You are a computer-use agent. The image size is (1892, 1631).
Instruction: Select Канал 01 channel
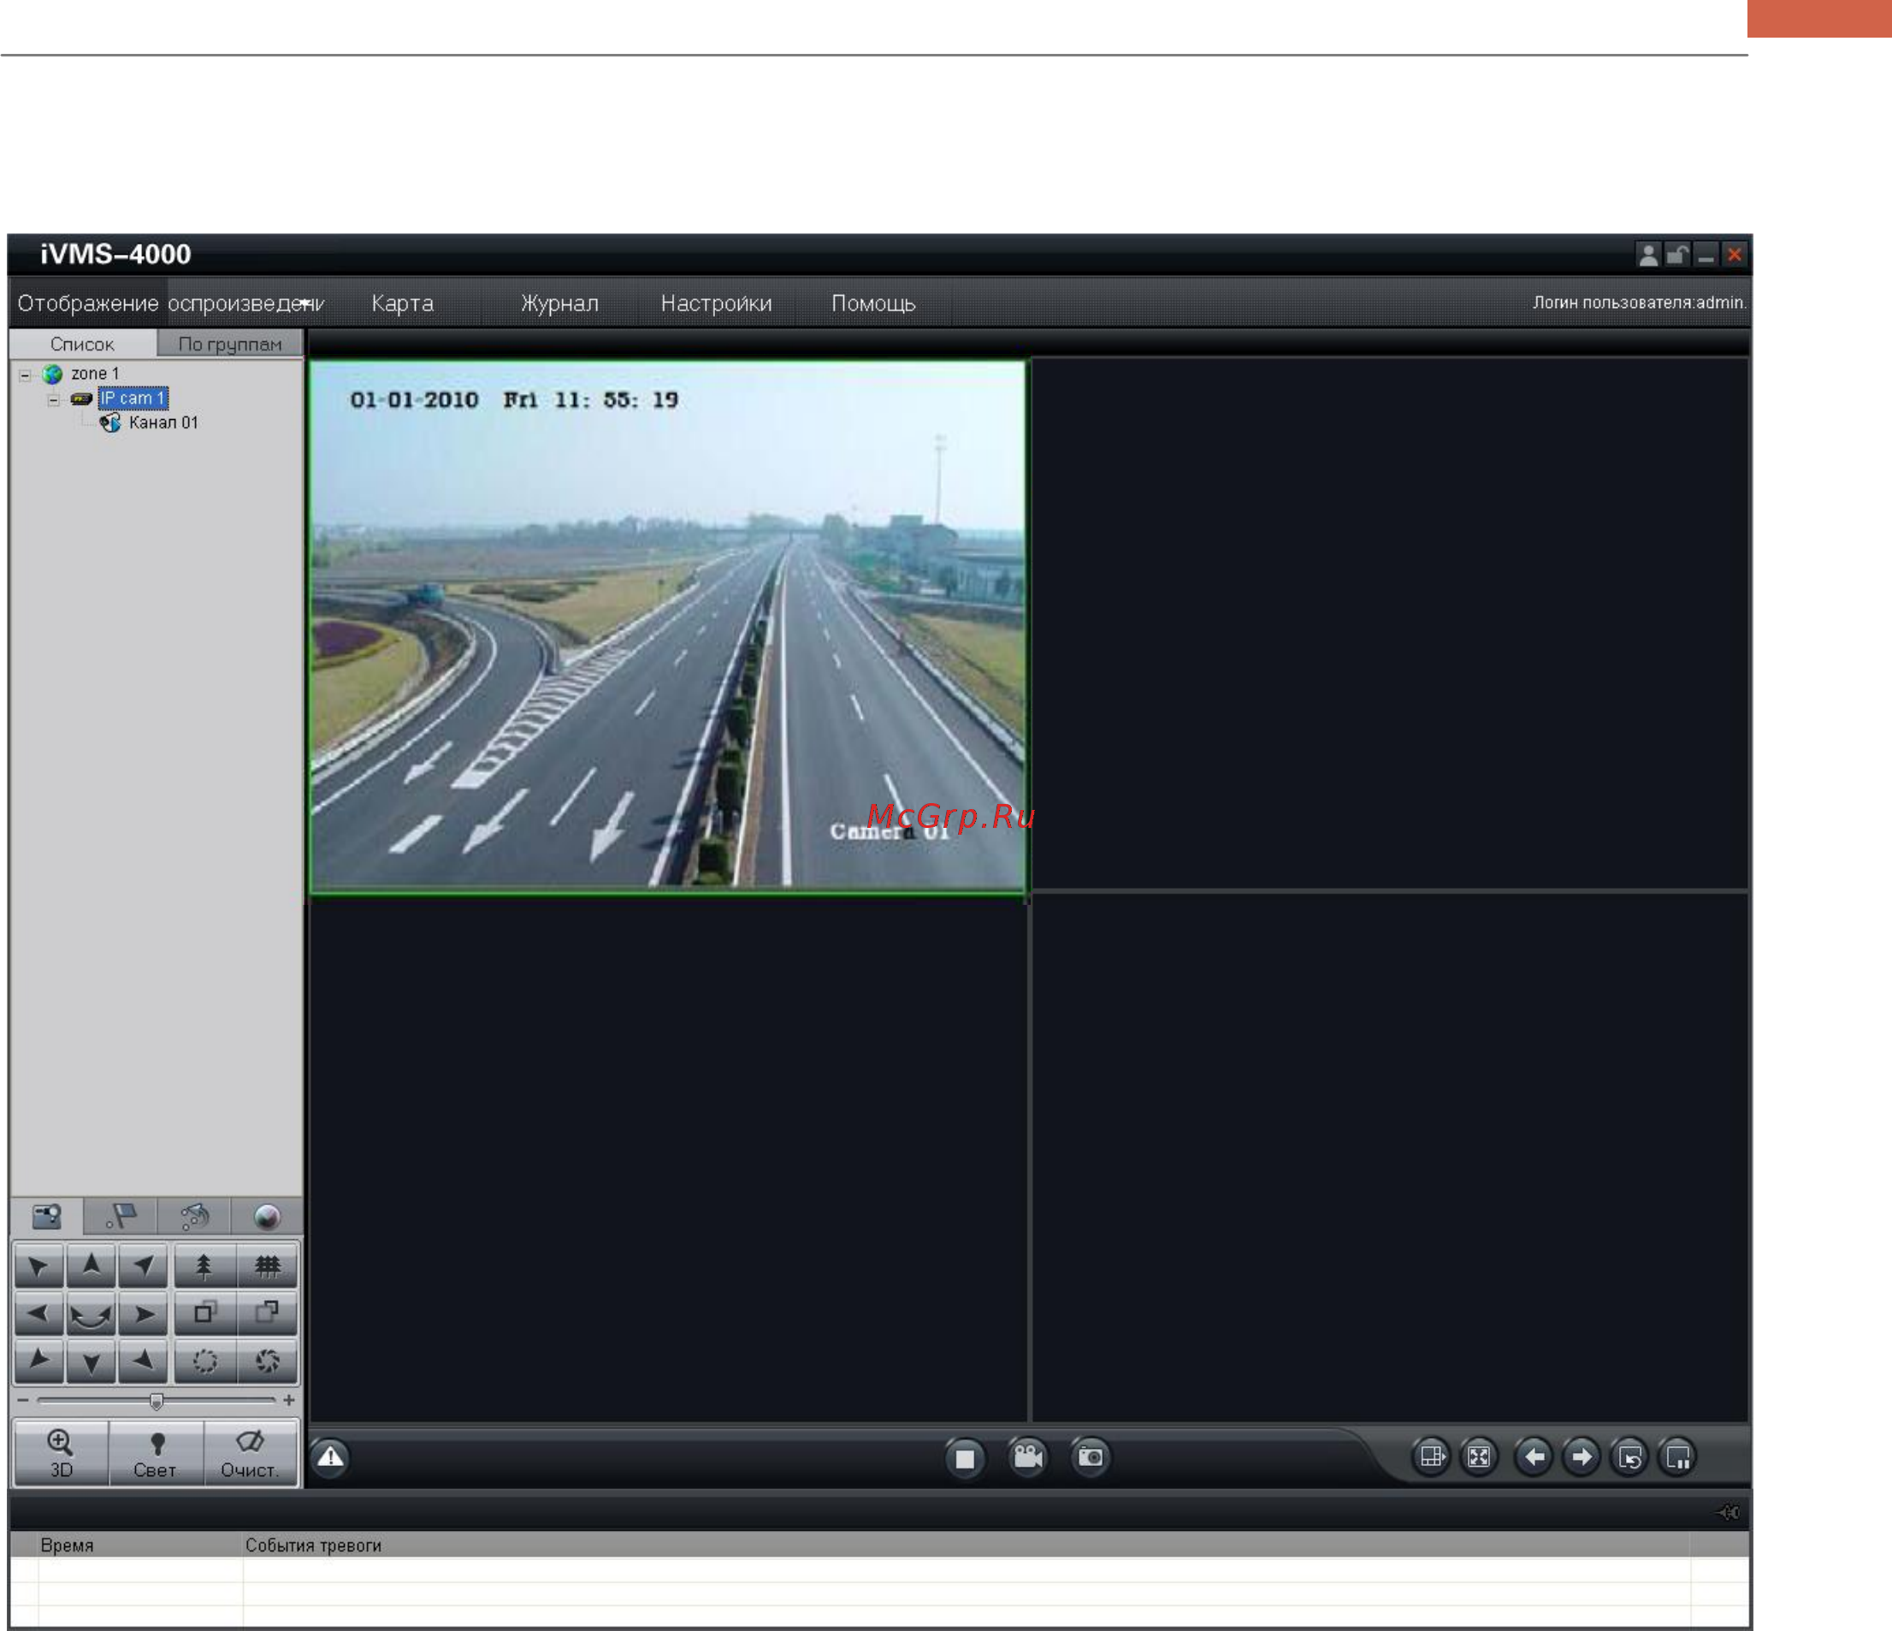[163, 423]
